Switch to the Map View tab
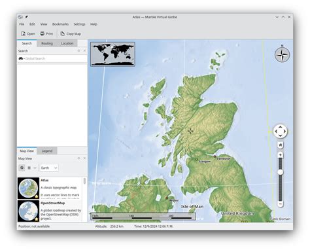Screen dimensions: 310x250 [x=27, y=151]
